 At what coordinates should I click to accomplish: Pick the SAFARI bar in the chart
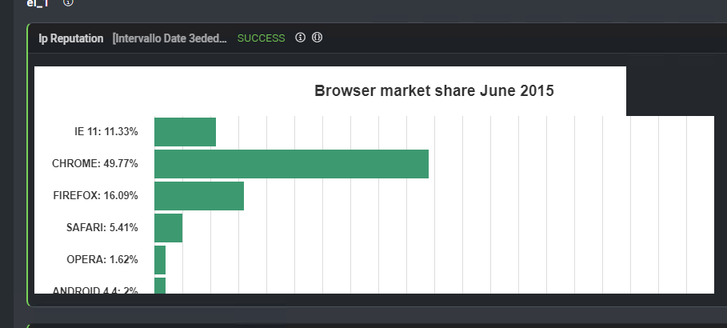click(x=168, y=227)
